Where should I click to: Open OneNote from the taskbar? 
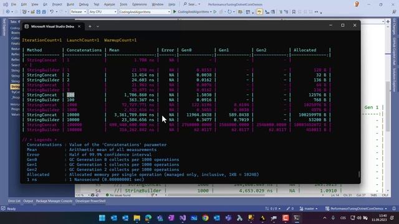coord(171,218)
